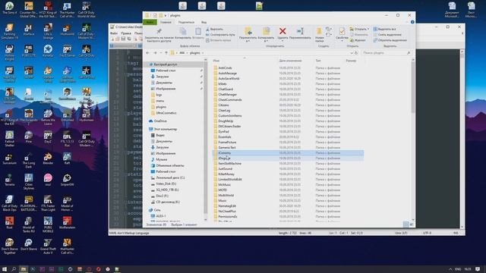The image size is (486, 273).
Task: Click the plugins breadcrumb in the address bar
Action: (x=195, y=53)
